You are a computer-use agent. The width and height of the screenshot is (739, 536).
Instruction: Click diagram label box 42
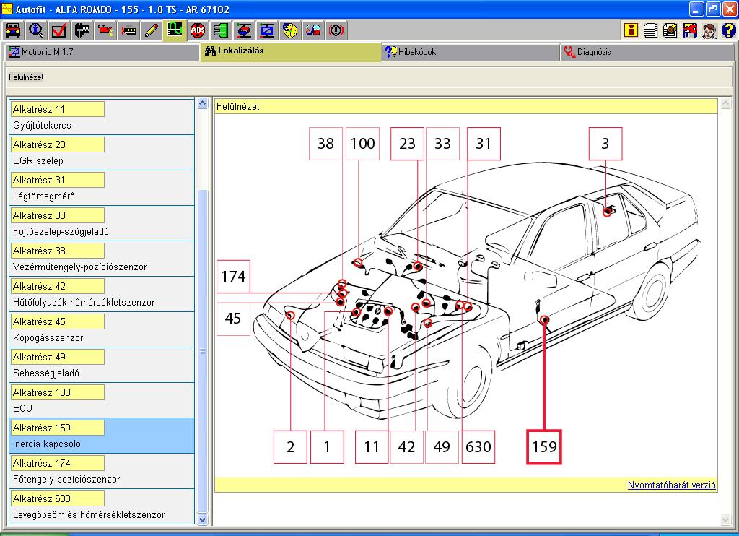tap(407, 447)
